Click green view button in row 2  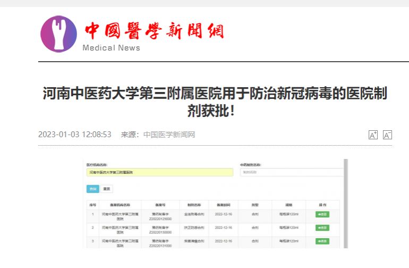click(322, 228)
